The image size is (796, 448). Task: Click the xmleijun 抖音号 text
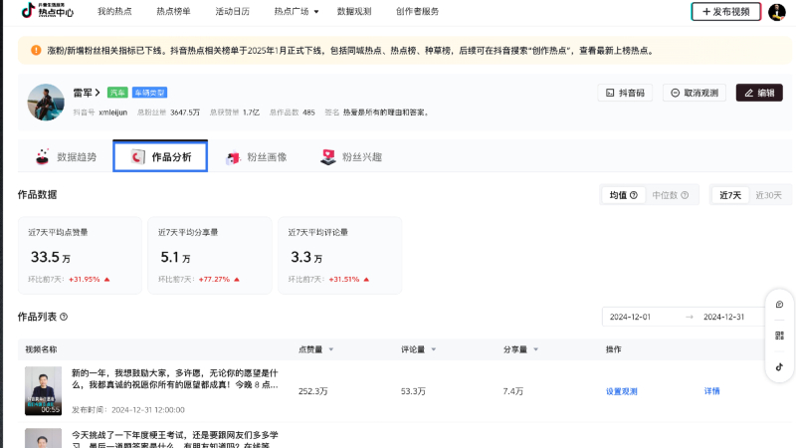pos(112,112)
